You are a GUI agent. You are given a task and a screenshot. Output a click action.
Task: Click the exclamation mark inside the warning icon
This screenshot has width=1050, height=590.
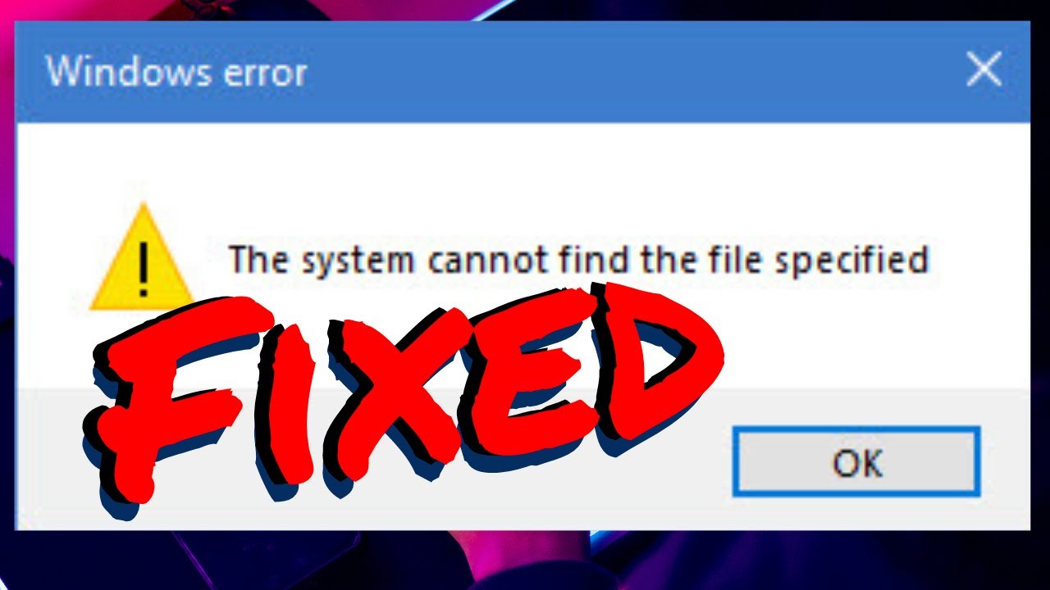click(x=144, y=269)
